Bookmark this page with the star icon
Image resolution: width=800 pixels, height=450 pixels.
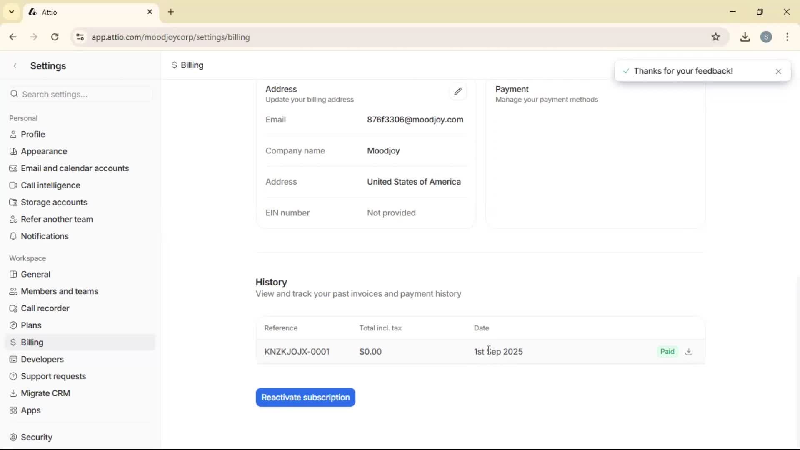click(716, 37)
